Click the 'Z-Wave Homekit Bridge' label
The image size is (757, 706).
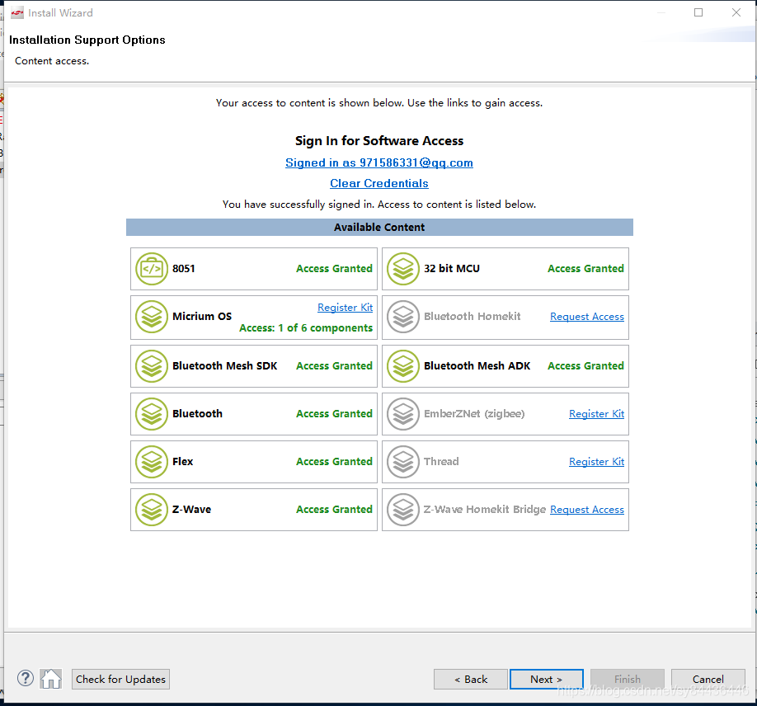(x=485, y=510)
